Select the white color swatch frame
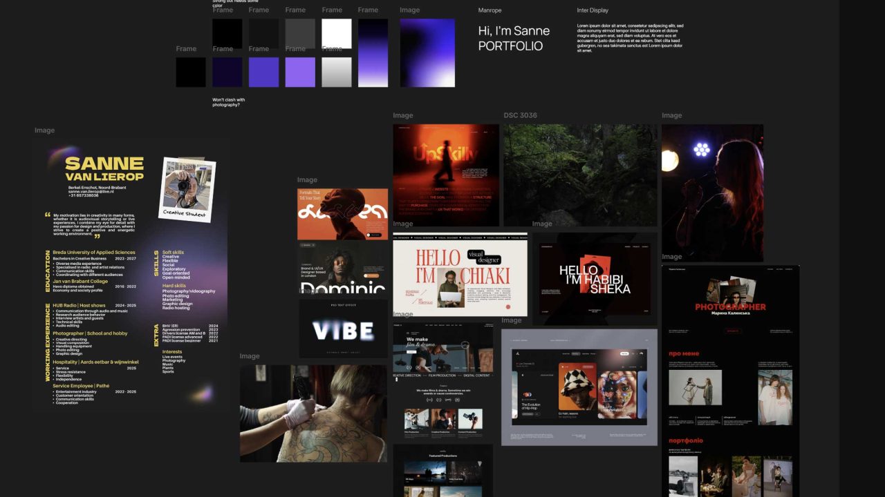This screenshot has width=885, height=497. pos(337,33)
